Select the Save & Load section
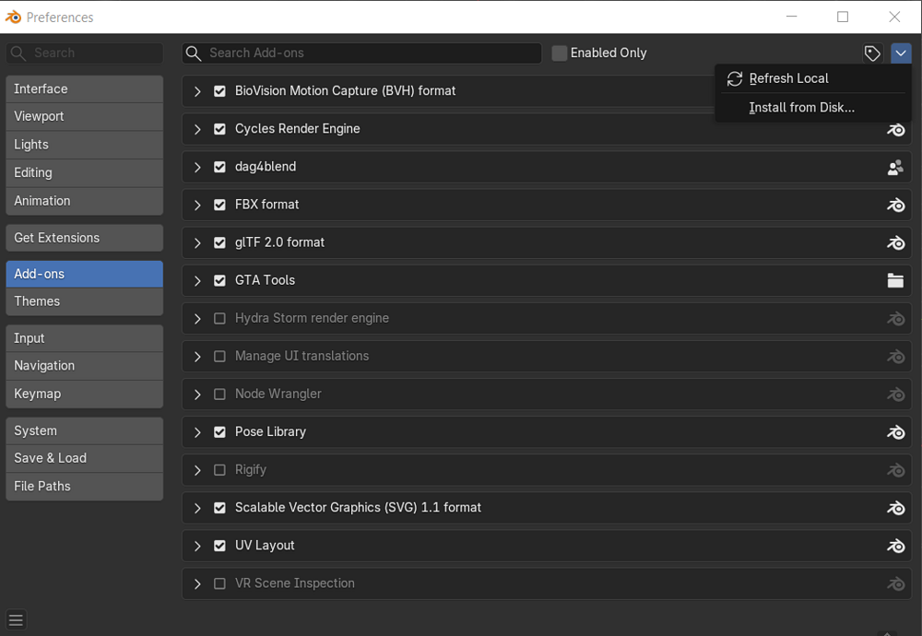 coord(84,458)
